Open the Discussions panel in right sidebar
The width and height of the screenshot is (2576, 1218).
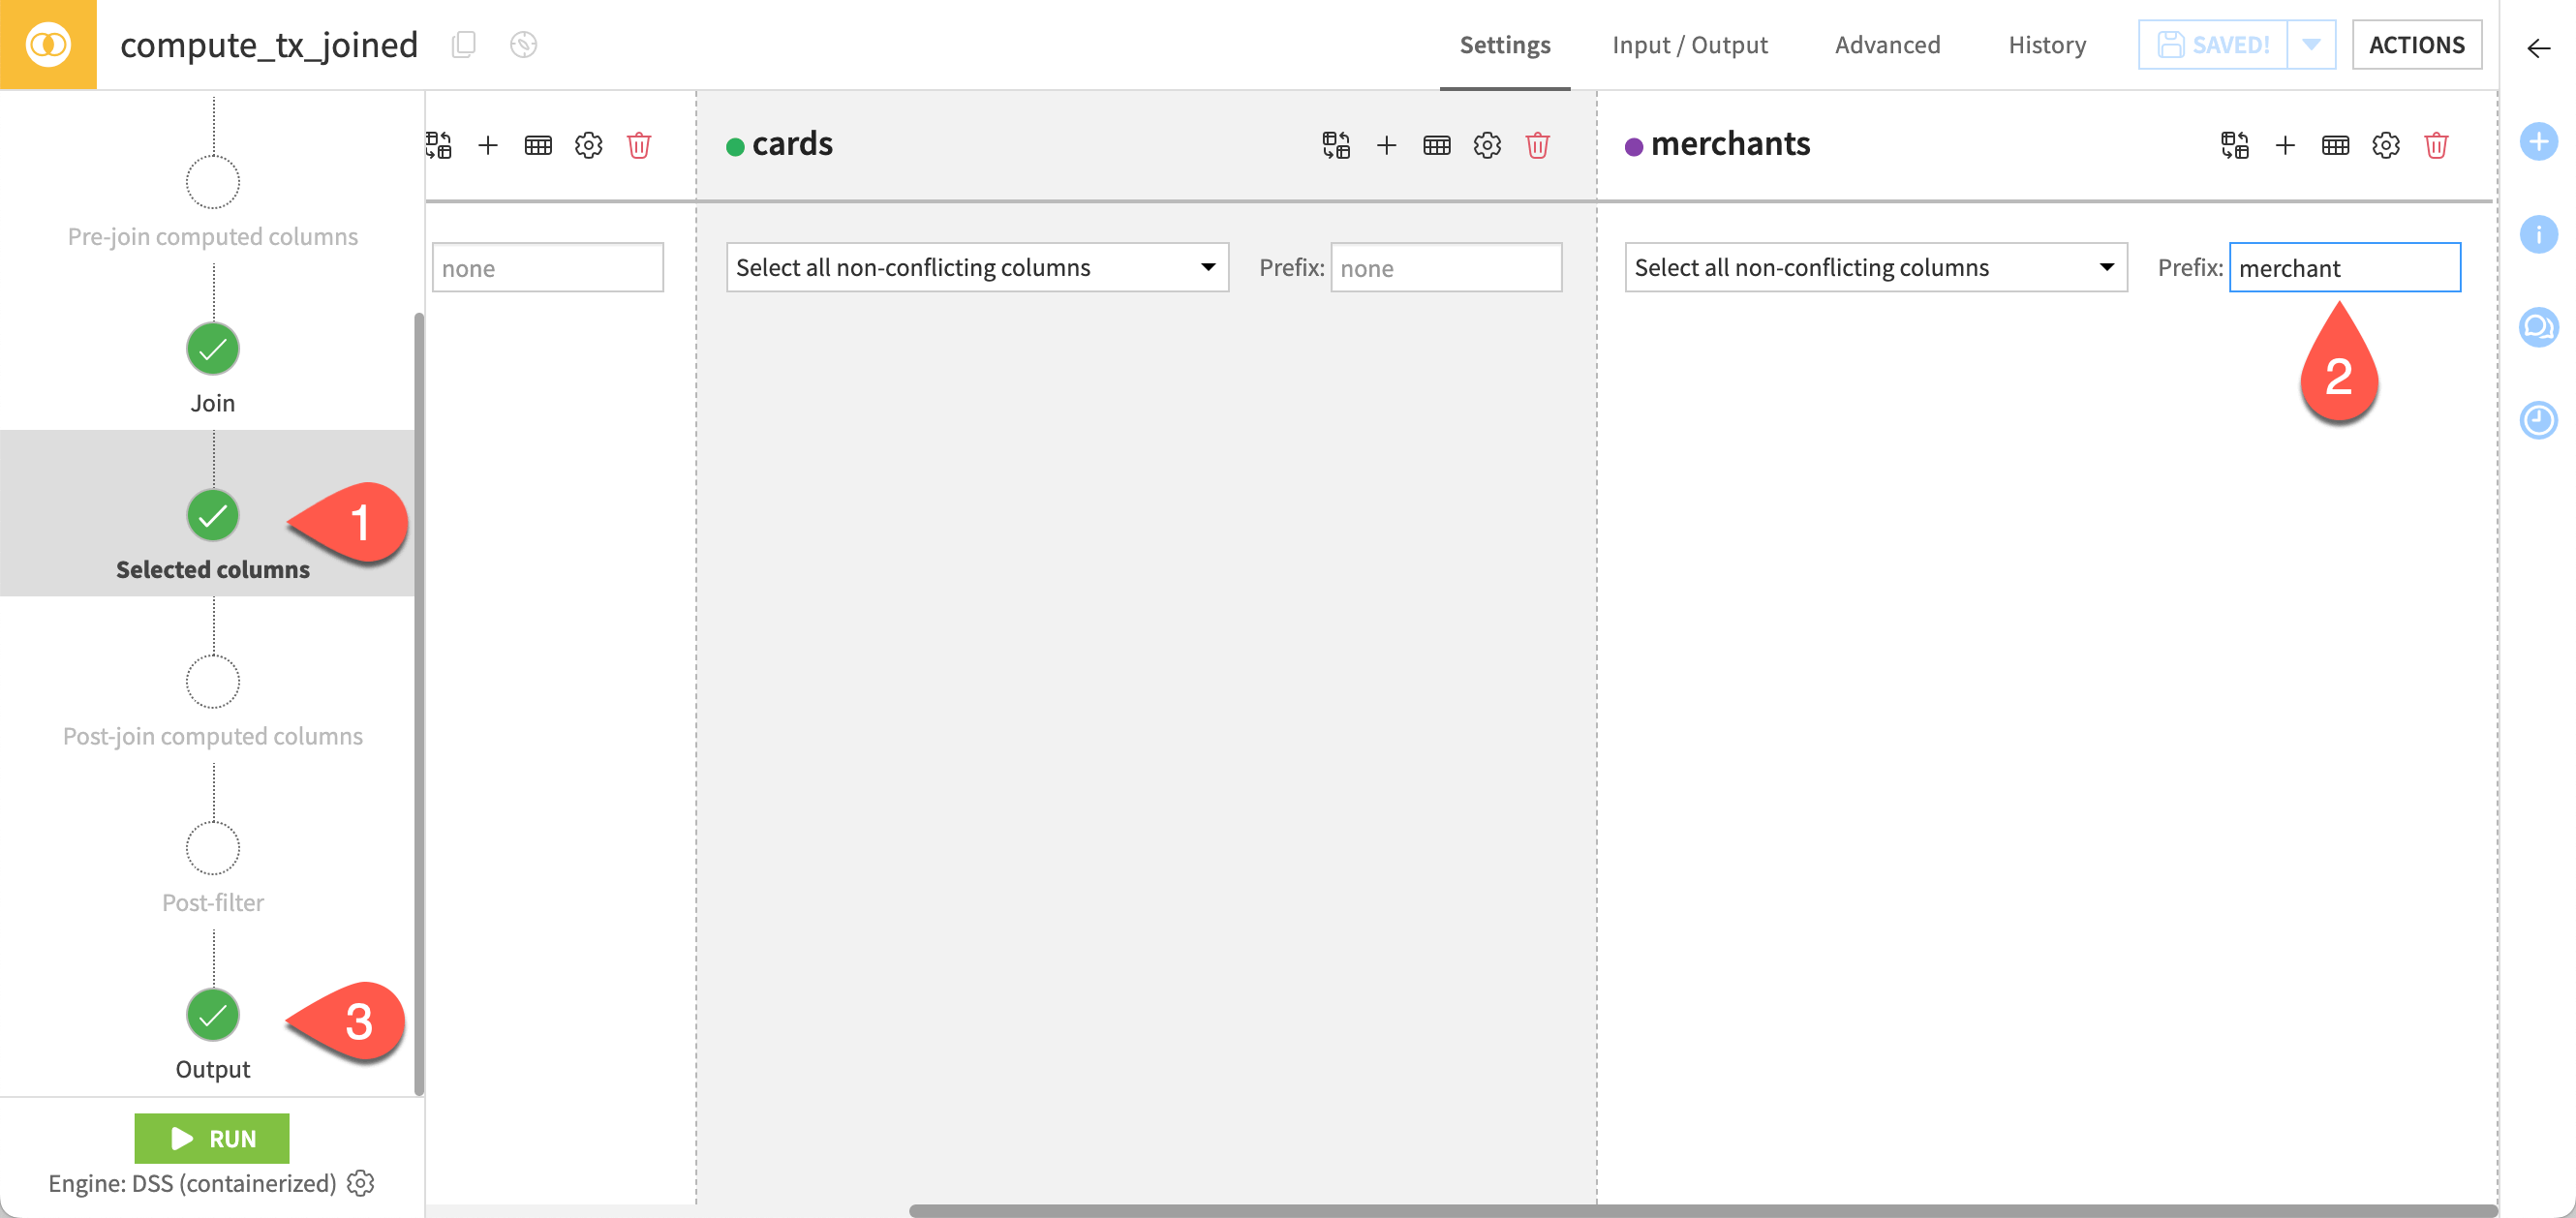point(2539,327)
